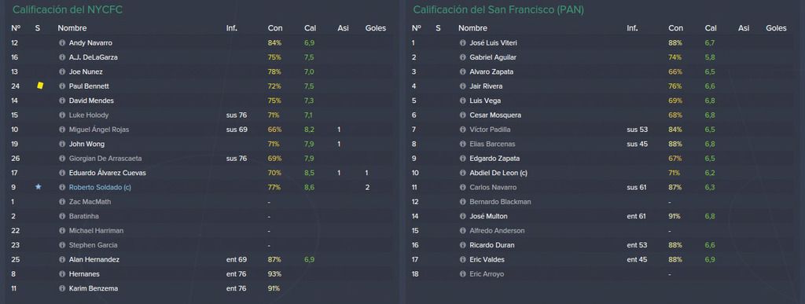This screenshot has width=805, height=304.
Task: Open info icon beside Hernanes
Action: click(x=62, y=274)
